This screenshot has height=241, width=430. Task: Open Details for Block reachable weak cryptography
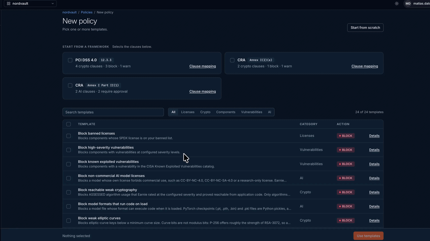tap(374, 192)
